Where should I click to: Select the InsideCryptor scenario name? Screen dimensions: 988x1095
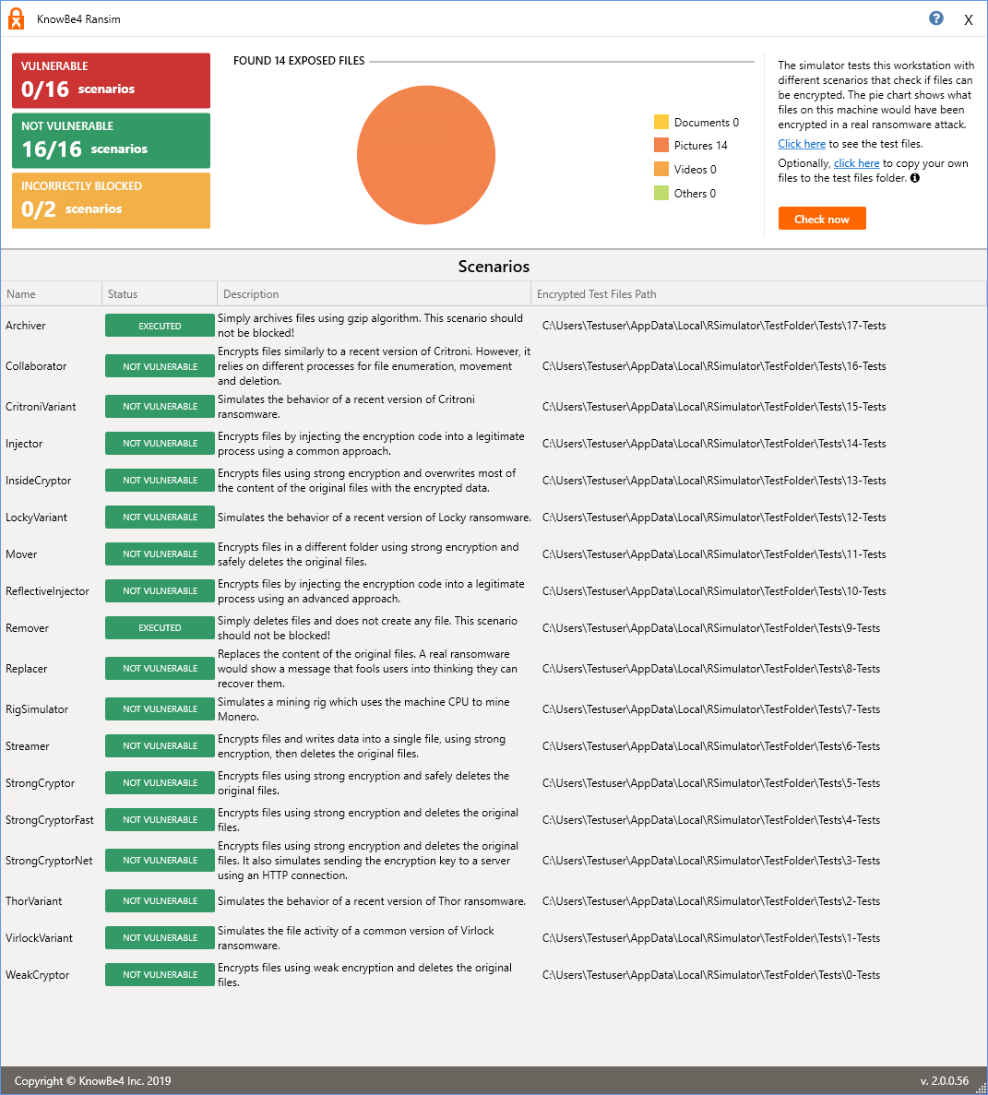[39, 481]
